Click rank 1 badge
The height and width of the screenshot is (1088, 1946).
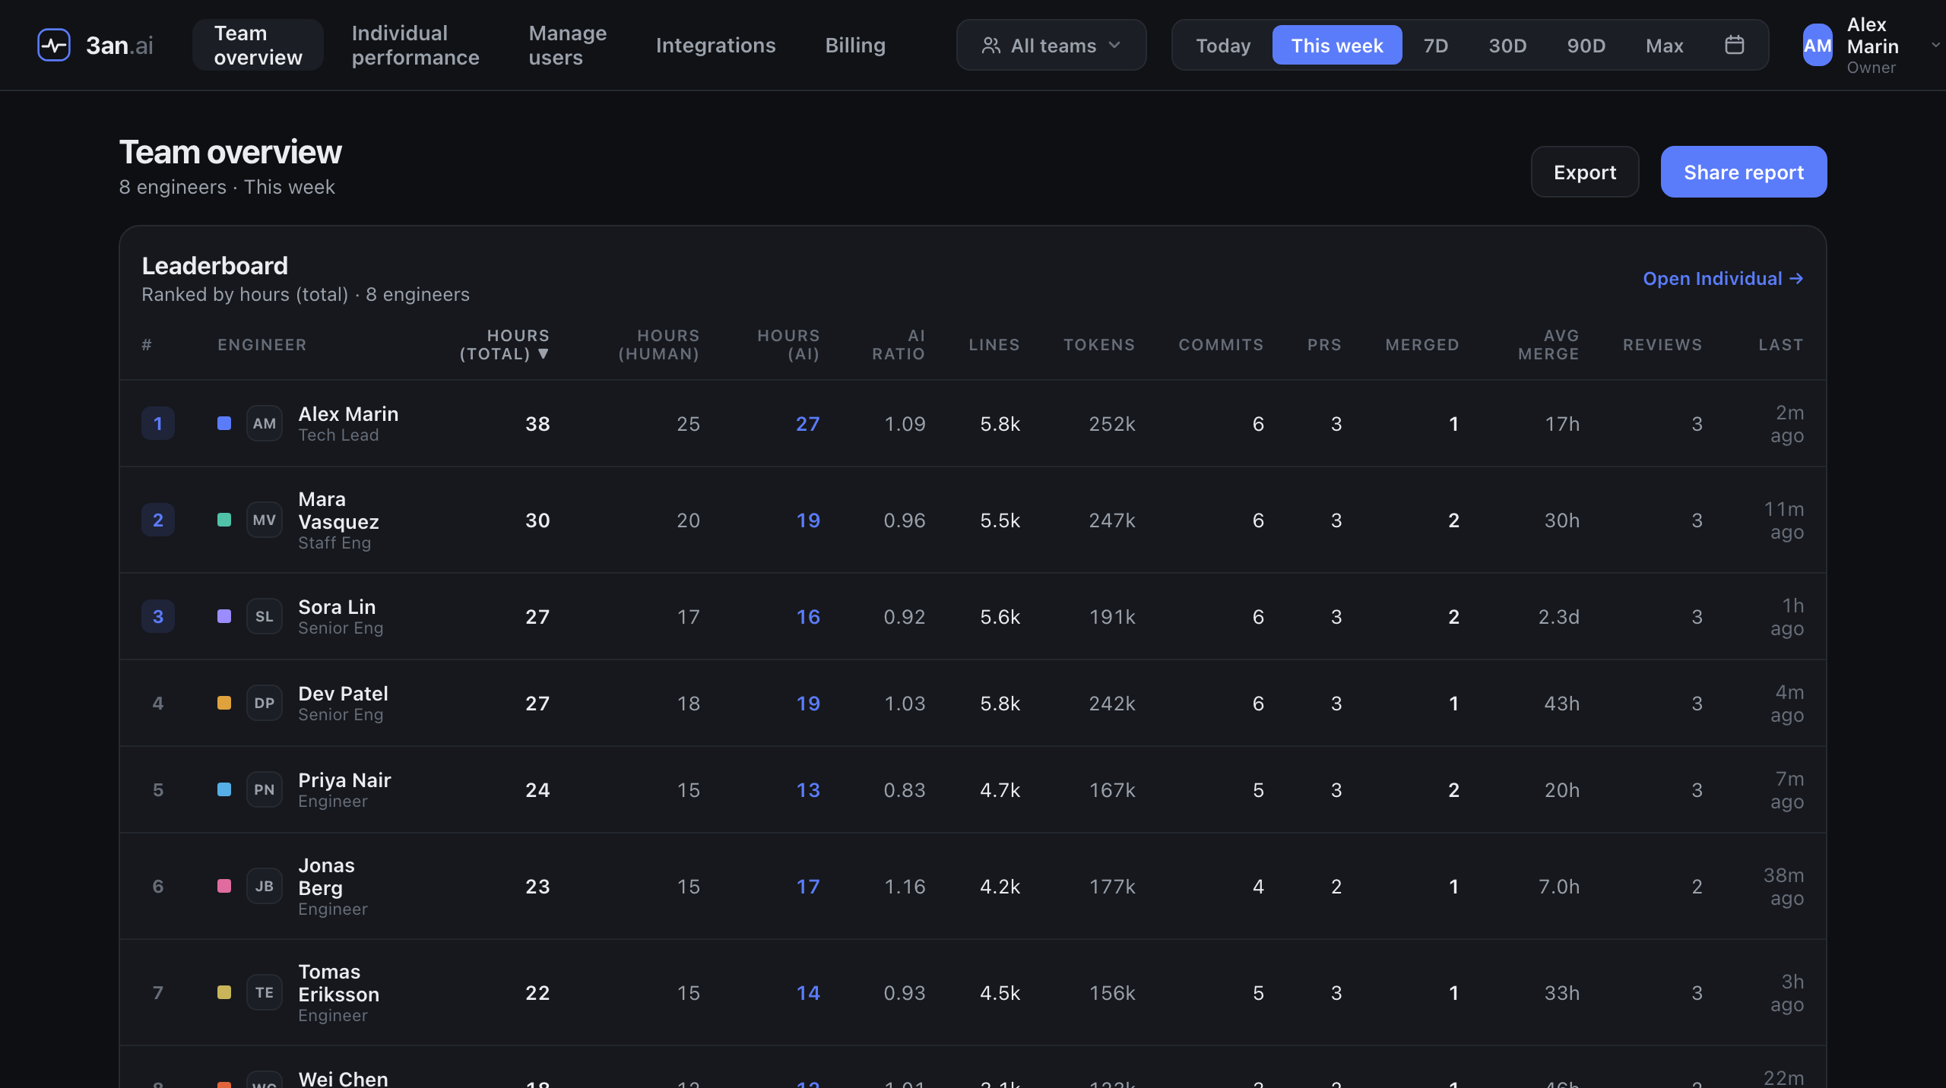(x=158, y=423)
